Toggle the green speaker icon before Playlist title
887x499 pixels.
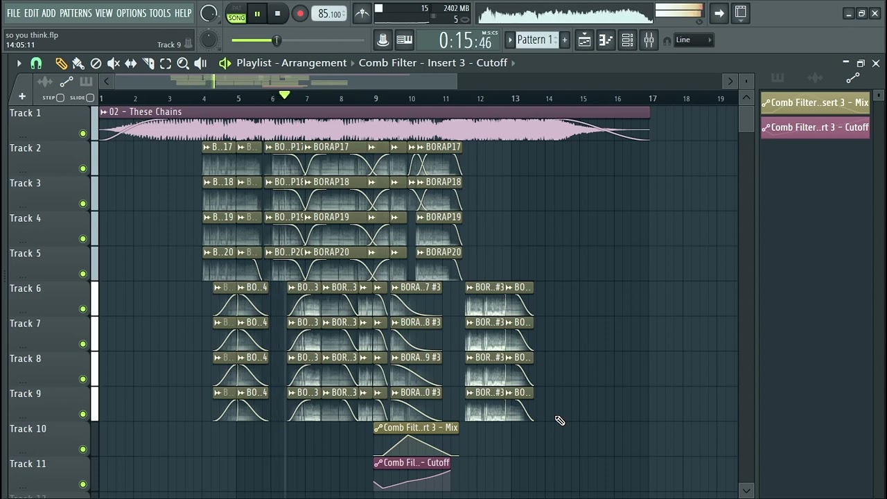pos(225,63)
